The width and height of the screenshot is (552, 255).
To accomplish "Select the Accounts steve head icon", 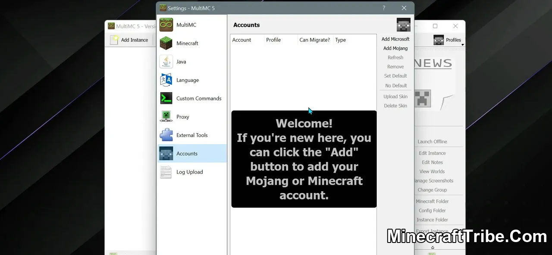I will (166, 153).
